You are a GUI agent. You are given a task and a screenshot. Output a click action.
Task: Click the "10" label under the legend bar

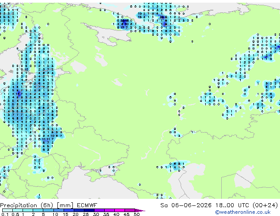(x=55, y=214)
